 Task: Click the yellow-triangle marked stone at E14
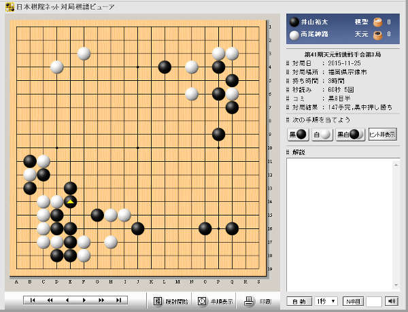tap(70, 202)
